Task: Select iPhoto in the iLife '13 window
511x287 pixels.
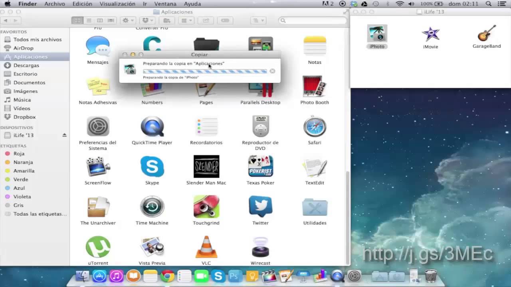Action: pos(377,33)
